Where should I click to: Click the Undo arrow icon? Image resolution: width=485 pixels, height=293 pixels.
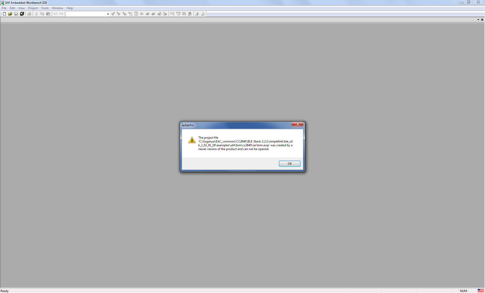[x=56, y=14]
